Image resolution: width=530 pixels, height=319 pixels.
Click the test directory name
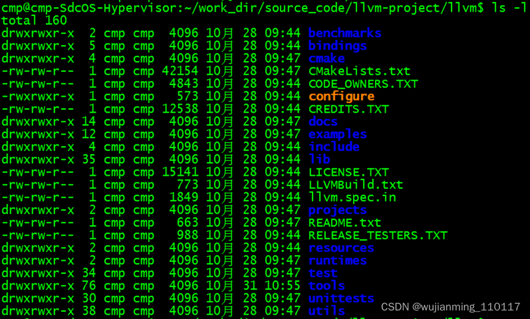323,273
